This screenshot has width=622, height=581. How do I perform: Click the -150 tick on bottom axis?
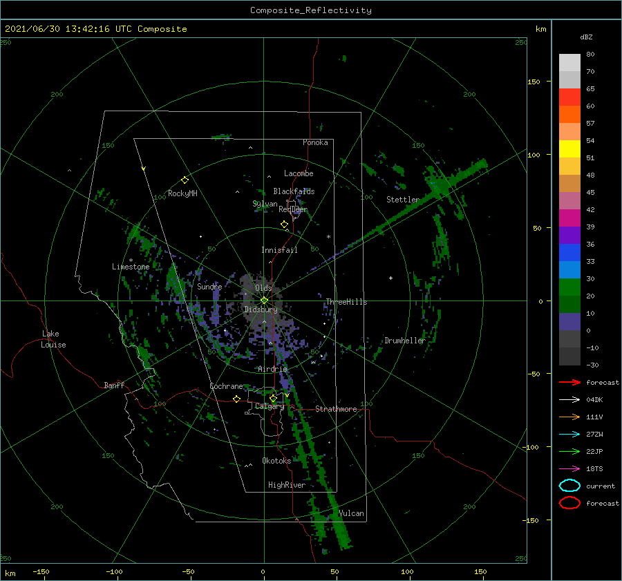tap(41, 571)
